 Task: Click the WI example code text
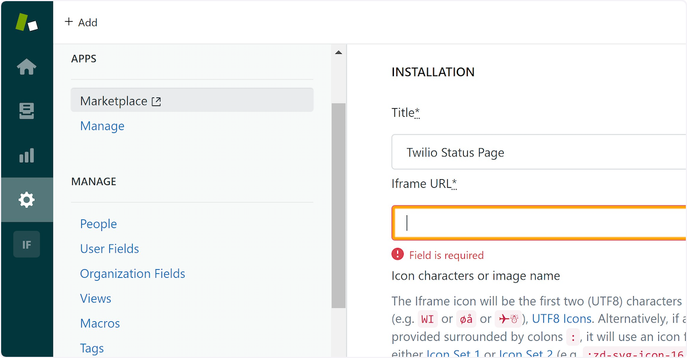click(427, 319)
